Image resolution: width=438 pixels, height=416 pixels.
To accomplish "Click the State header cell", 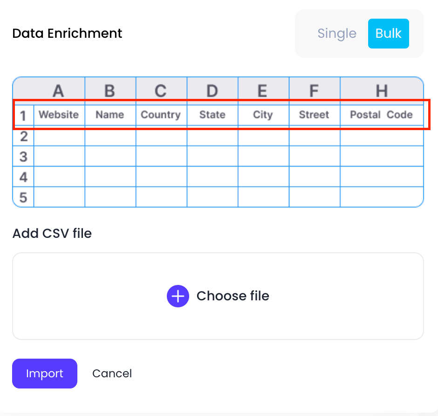I will [212, 115].
